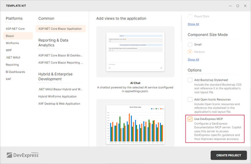Click the World Wide Sales chart preview

click(135, 124)
